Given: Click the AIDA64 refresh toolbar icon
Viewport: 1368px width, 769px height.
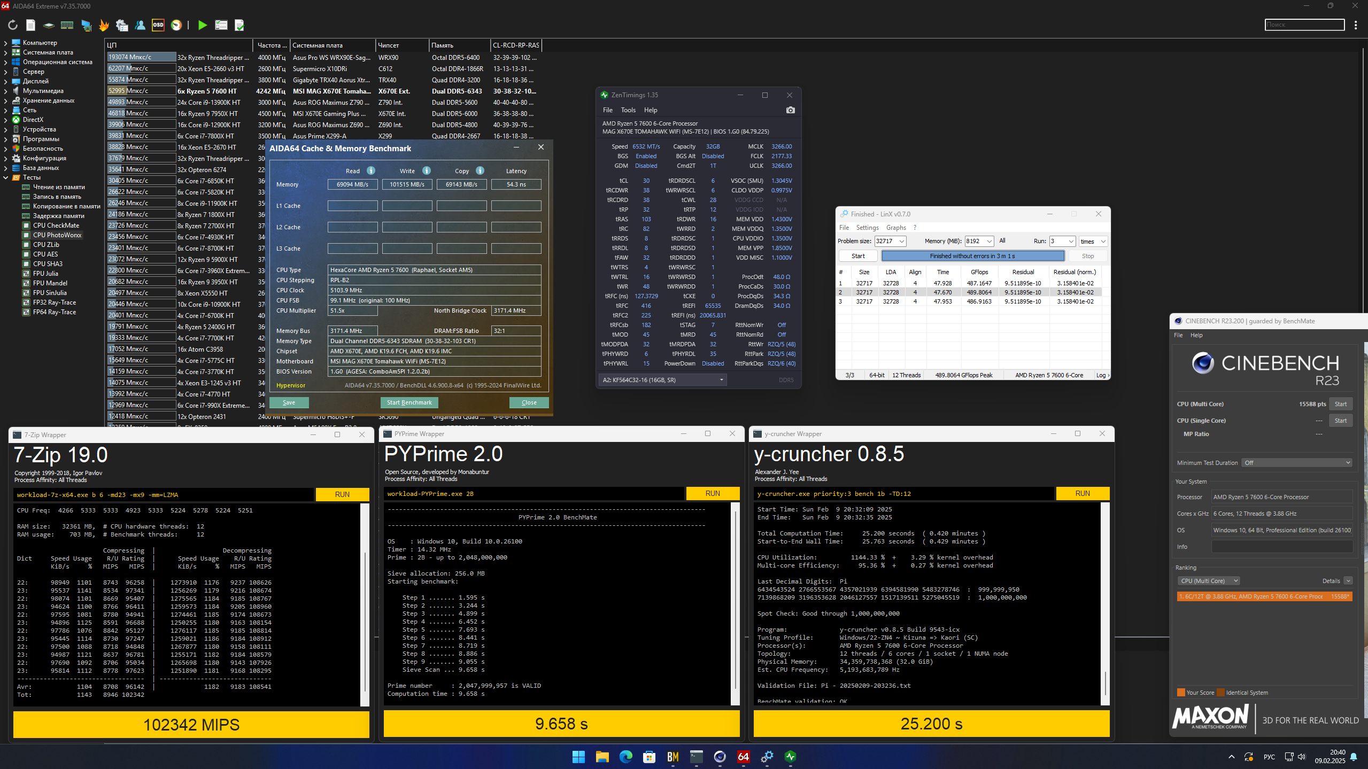Looking at the screenshot, I should 13,25.
